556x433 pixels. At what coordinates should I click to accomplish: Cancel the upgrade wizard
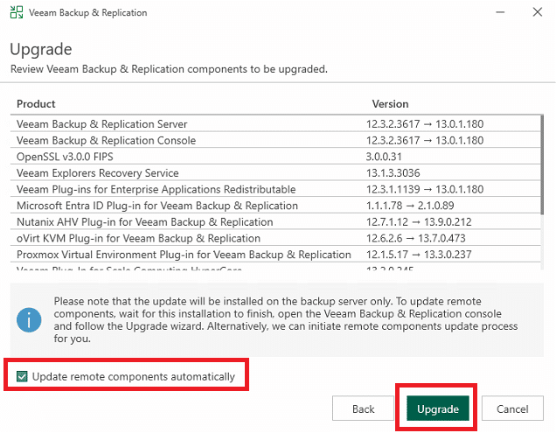[x=512, y=409]
